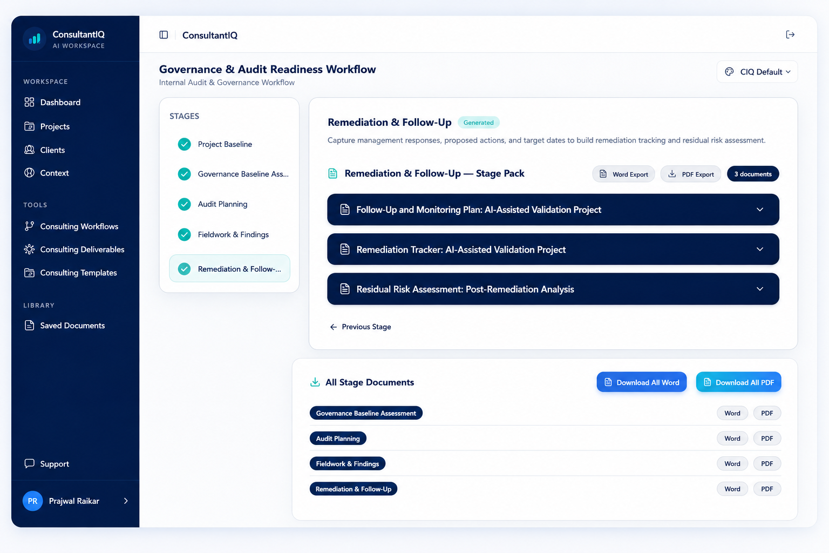Viewport: 829px width, 553px height.
Task: Click the document icon on Remediation Tracker
Action: pyautogui.click(x=345, y=249)
